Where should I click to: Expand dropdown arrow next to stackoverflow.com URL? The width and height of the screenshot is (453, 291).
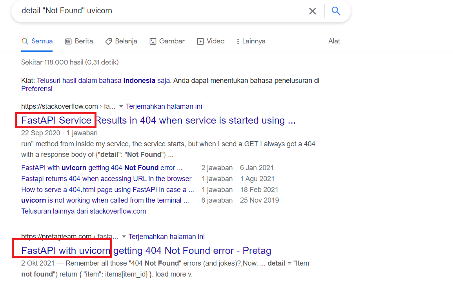tap(121, 107)
